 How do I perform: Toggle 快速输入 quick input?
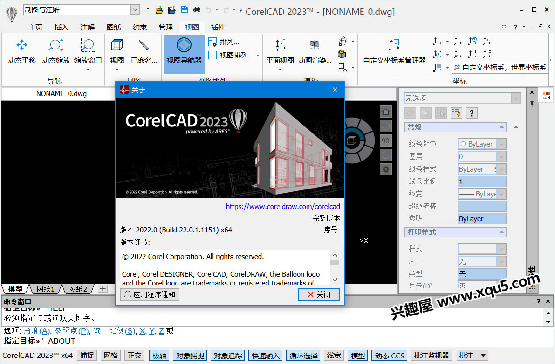point(266,356)
